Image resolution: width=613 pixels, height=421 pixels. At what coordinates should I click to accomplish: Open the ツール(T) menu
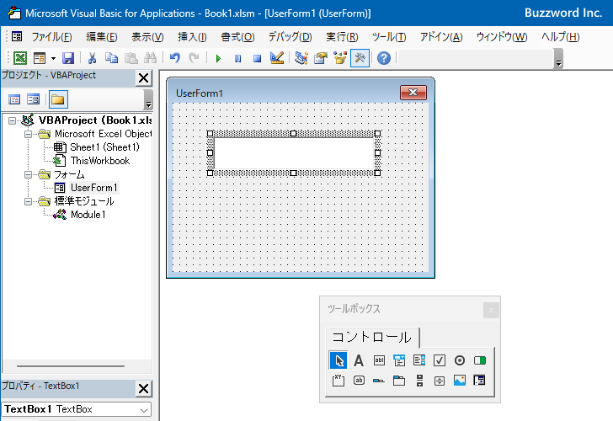click(x=389, y=37)
